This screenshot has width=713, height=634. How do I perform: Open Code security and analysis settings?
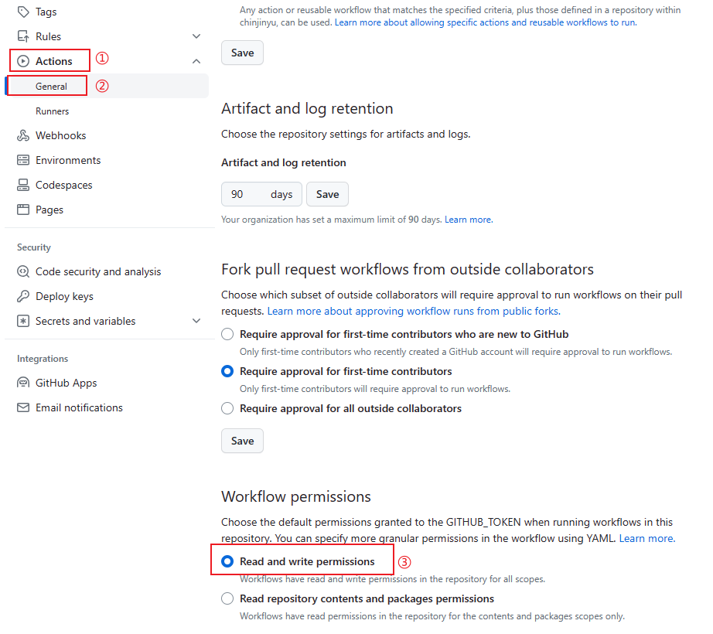(x=98, y=272)
